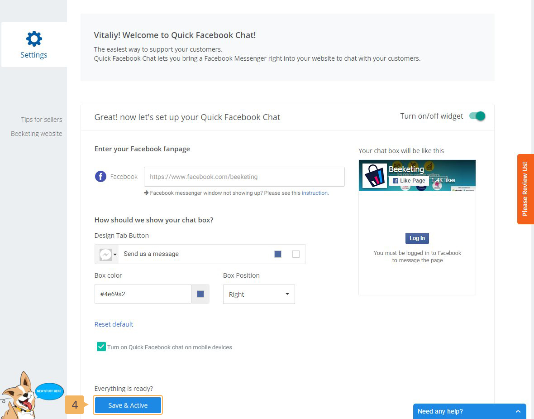Open the Box Position dropdown
Screen dimensions: 534x419
tap(259, 294)
